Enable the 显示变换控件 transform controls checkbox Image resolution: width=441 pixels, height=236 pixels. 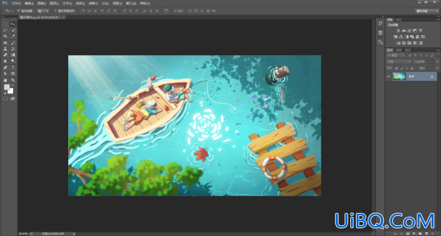55,11
